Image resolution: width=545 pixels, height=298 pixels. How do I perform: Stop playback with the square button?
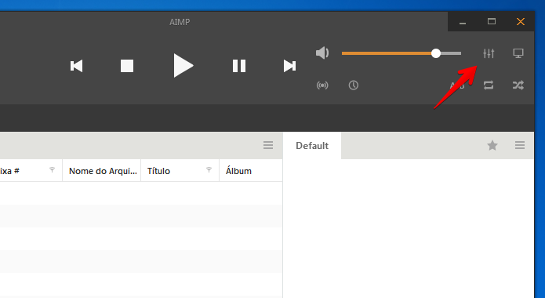tap(127, 66)
